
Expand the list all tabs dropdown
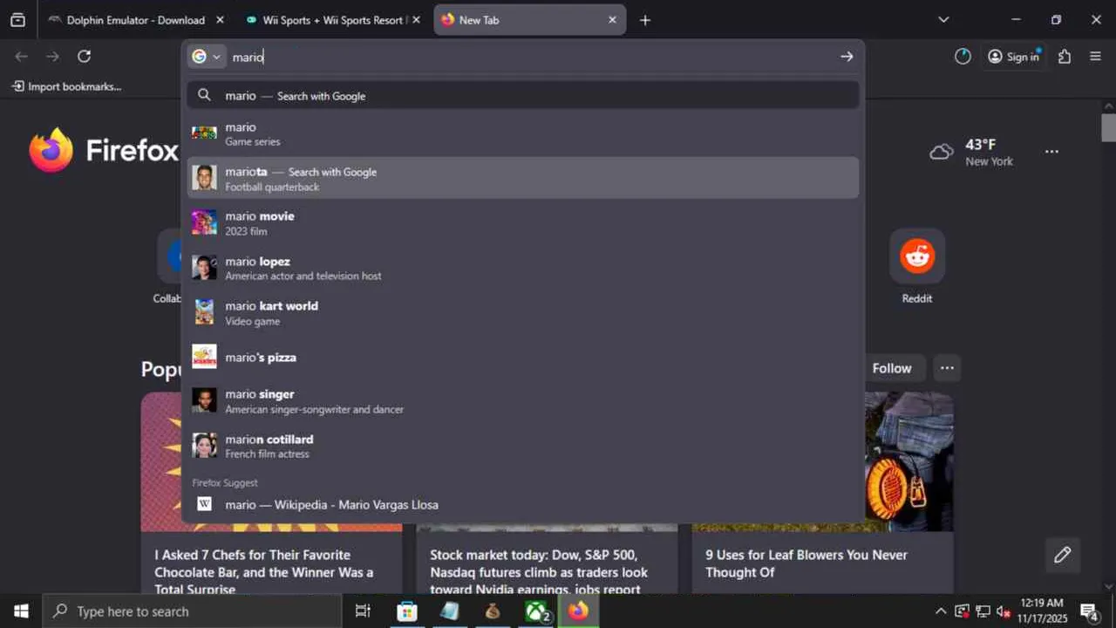point(943,20)
